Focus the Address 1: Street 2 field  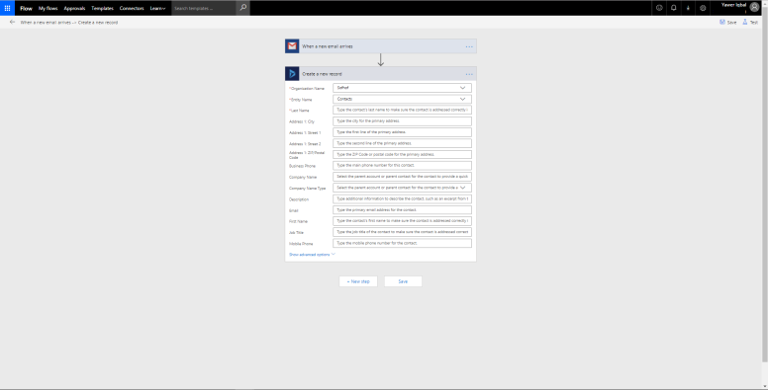[402, 143]
